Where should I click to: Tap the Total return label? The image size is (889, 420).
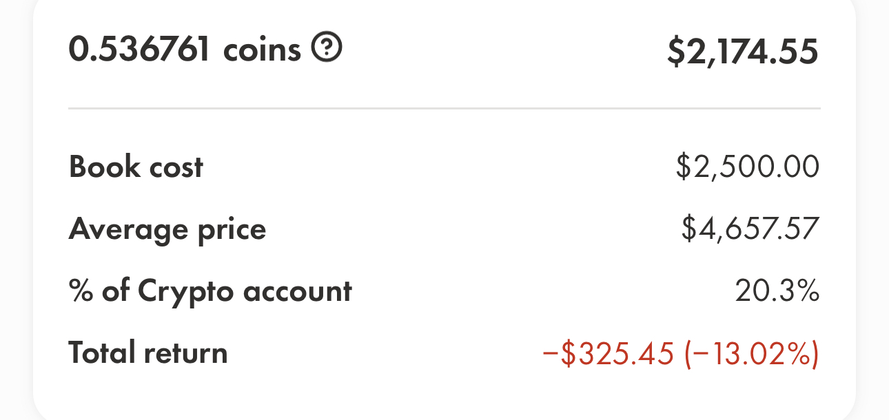(x=148, y=353)
